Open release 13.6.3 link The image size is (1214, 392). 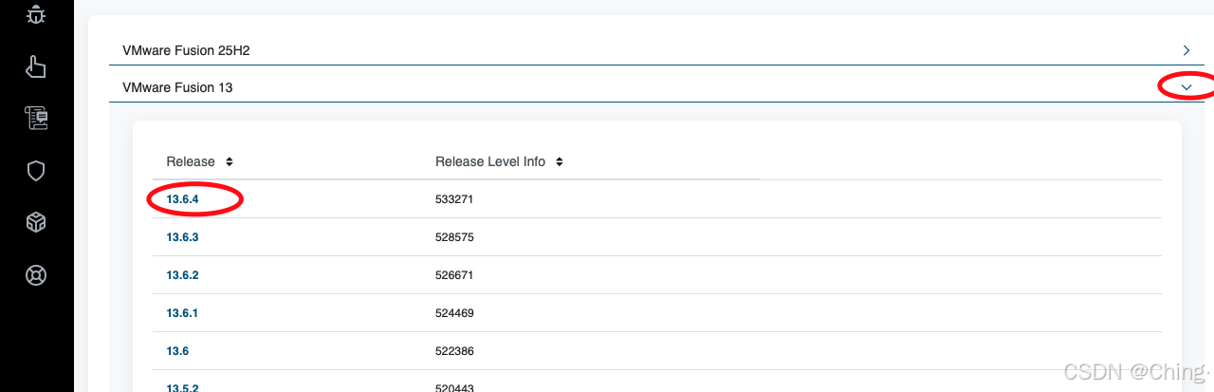pyautogui.click(x=182, y=237)
